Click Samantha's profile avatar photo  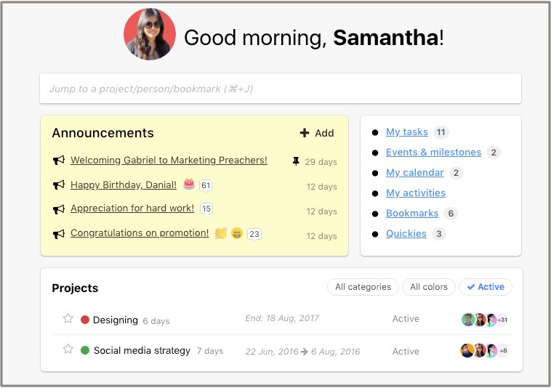(x=150, y=34)
